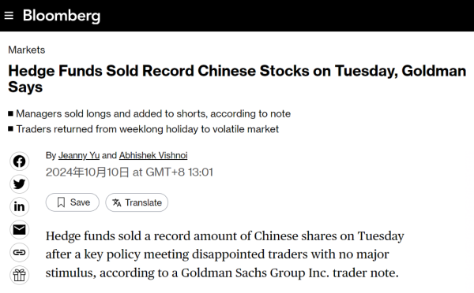474x293 pixels.
Task: Share the article on Twitter
Action: point(19,184)
